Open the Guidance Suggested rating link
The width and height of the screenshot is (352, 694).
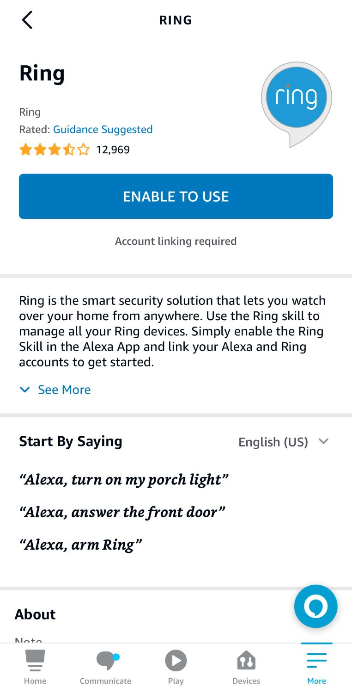click(103, 130)
